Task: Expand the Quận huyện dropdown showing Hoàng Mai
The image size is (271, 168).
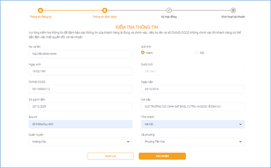Action: [81, 142]
